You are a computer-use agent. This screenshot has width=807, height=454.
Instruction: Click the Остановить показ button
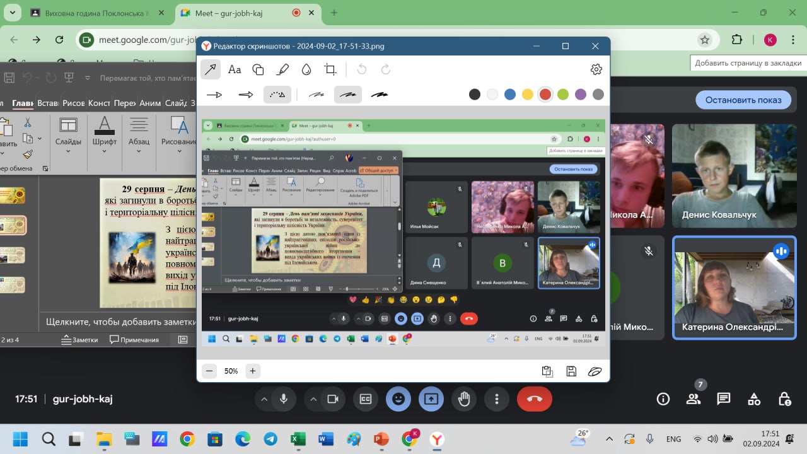(743, 100)
